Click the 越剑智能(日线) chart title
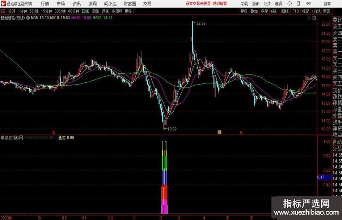The image size is (342, 220). click(13, 18)
